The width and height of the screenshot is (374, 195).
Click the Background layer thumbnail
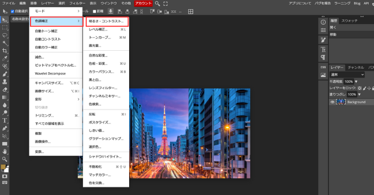coord(341,102)
